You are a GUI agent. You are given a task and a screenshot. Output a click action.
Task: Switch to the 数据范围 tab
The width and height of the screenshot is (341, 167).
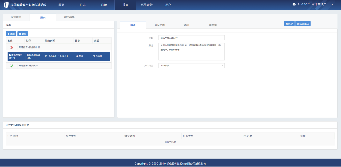[159, 25]
